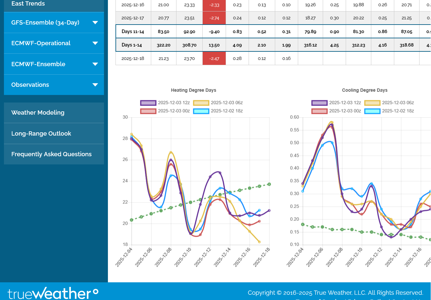The image size is (431, 300).
Task: Click blue 18z legend box in Cooling chart
Action: (372, 111)
